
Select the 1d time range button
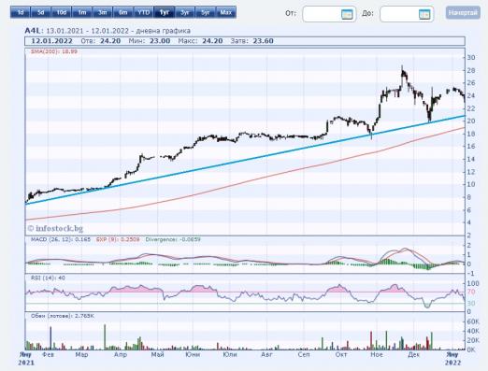(x=21, y=12)
